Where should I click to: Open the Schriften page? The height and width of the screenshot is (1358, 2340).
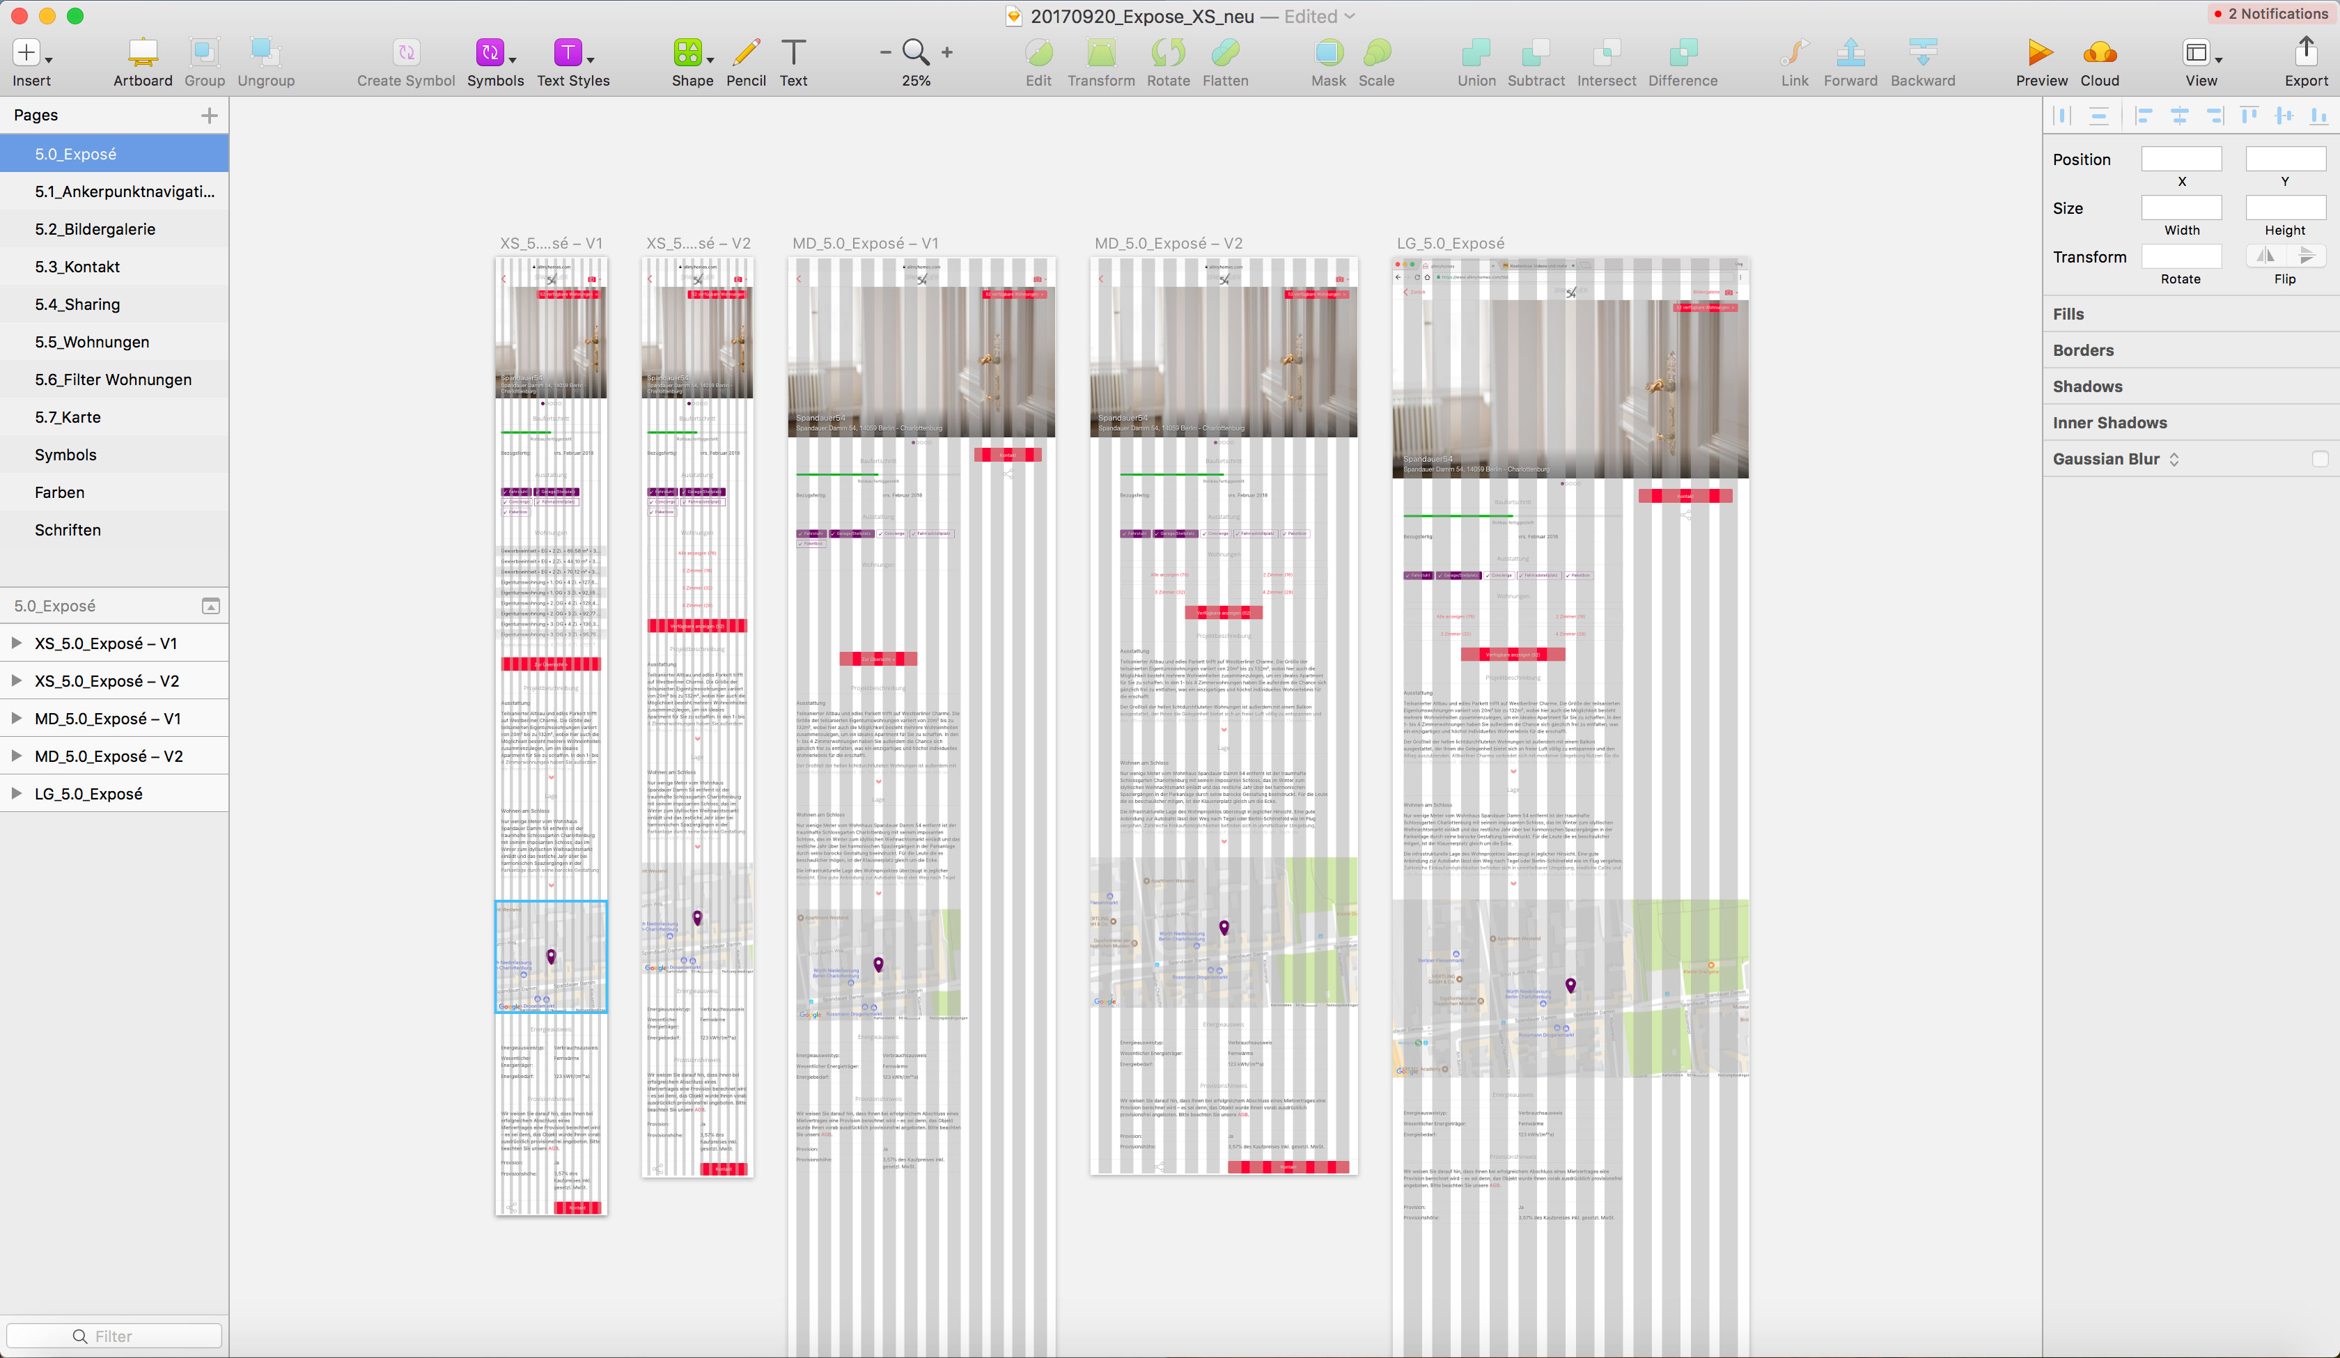[x=114, y=529]
